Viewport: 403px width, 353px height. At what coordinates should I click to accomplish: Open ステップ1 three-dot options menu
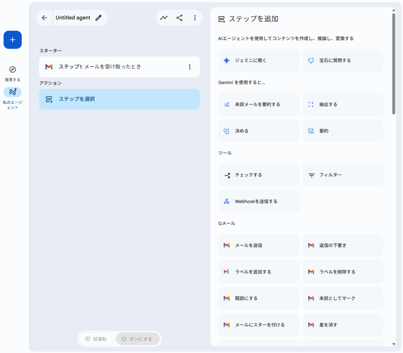coord(190,67)
